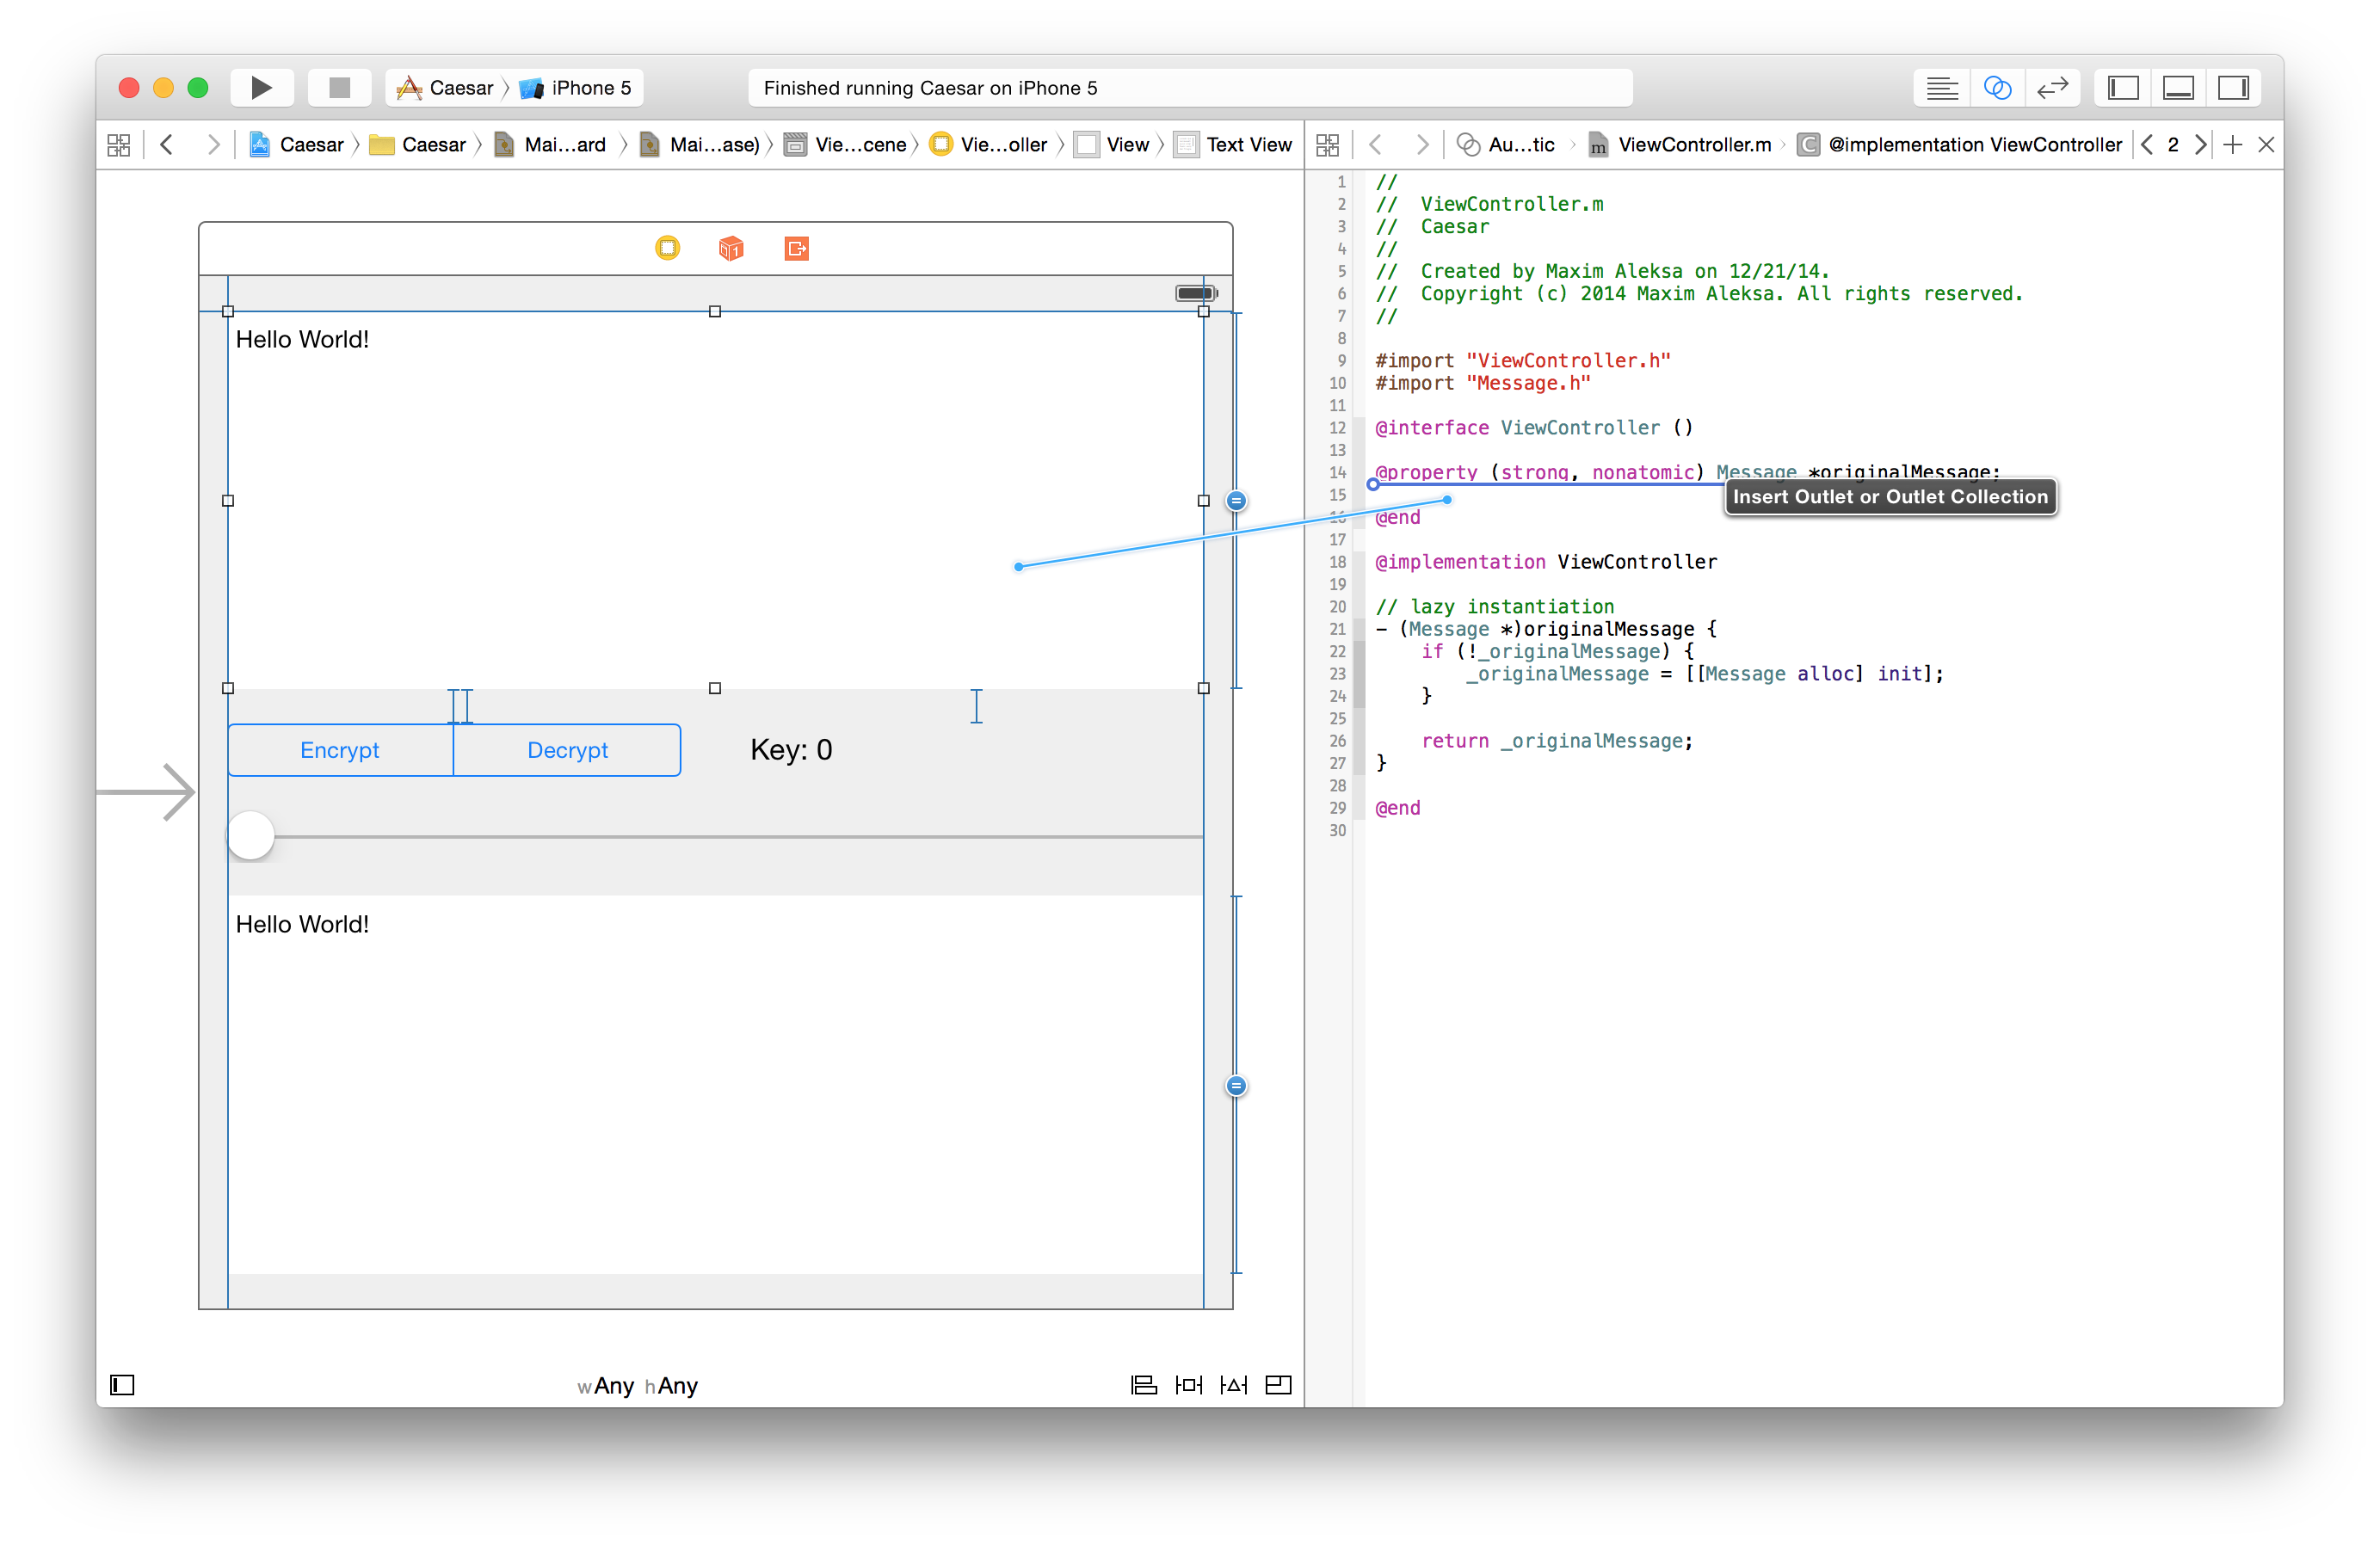Go back in assistant editor history
2380x1545 pixels.
[1376, 145]
